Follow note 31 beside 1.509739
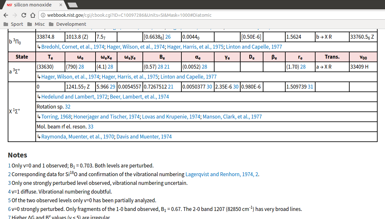Viewport: 385px width, 219px height. click(x=310, y=87)
